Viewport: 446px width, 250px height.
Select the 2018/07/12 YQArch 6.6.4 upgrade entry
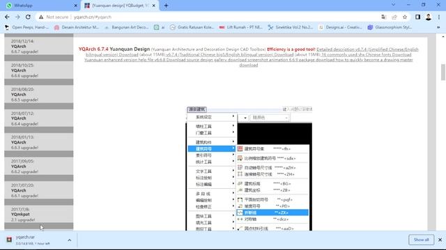pyautogui.click(x=39, y=118)
